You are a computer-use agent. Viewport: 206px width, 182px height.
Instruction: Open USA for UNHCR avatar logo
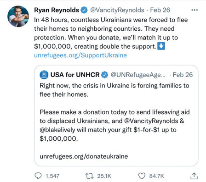point(44,75)
